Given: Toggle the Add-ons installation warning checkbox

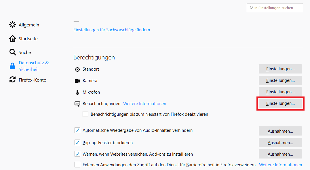Looking at the screenshot, I should (77, 154).
